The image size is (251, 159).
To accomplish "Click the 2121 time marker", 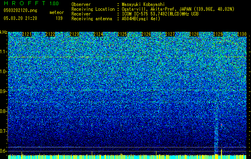I will [27, 34].
